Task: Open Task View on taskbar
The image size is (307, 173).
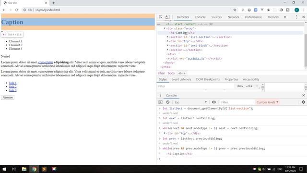Action: (x=14, y=169)
